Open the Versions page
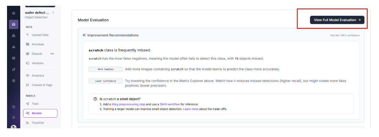This screenshot has width=379, height=137. pyautogui.click(x=37, y=63)
